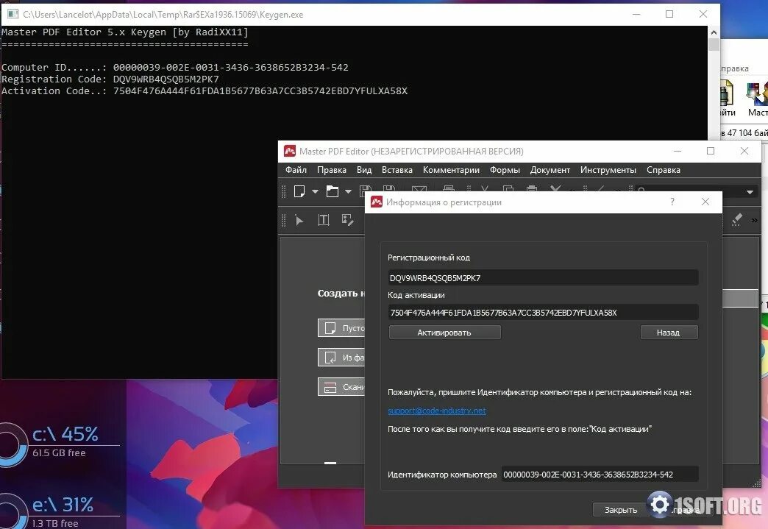Open the Документ menu

(x=550, y=170)
